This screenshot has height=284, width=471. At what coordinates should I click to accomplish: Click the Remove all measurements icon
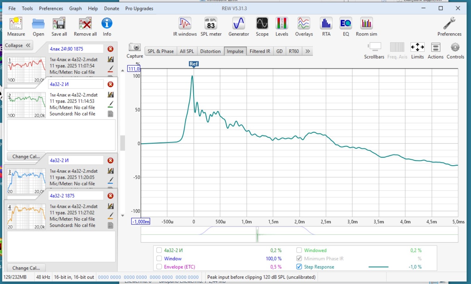click(x=85, y=27)
